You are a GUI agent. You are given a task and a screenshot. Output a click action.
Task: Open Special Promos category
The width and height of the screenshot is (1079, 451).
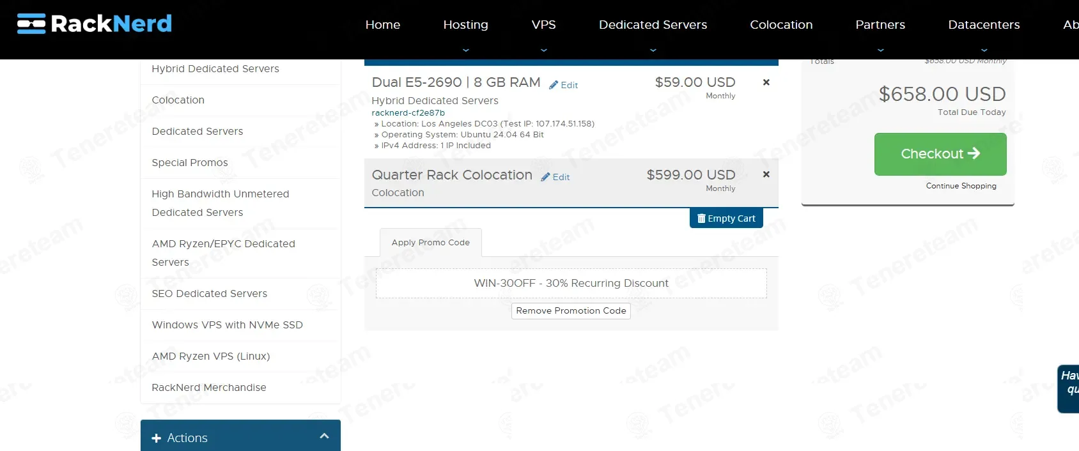click(x=240, y=163)
